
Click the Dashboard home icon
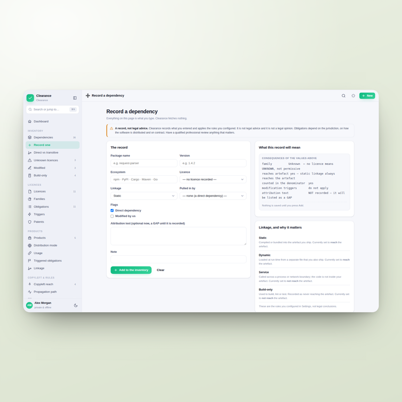(x=30, y=122)
